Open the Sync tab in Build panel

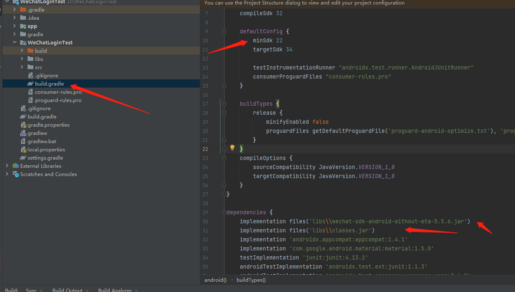coord(31,290)
